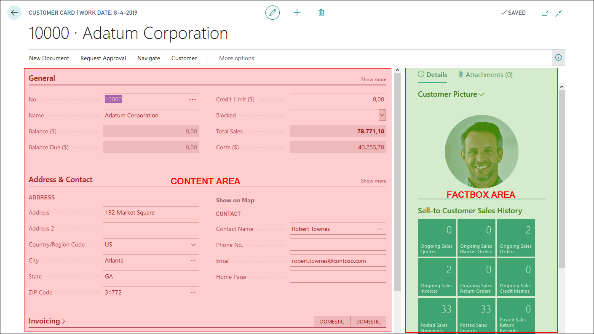Delete record using trash can icon

[321, 13]
